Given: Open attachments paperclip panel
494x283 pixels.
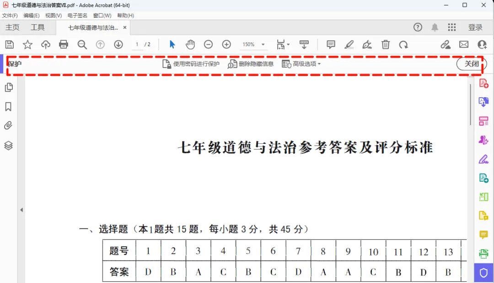Looking at the screenshot, I should coord(8,126).
